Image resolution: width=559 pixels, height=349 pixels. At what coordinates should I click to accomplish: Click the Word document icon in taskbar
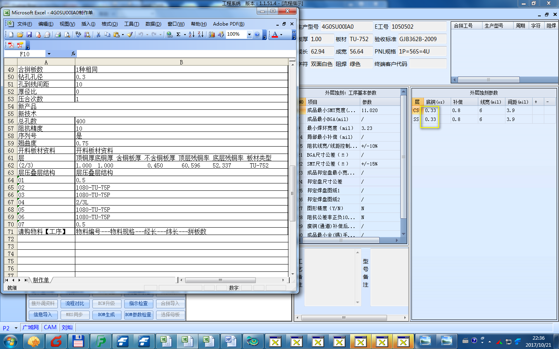click(231, 342)
